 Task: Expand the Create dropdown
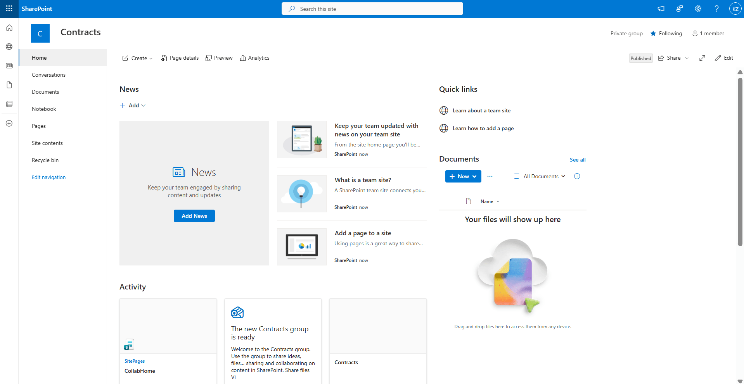tap(137, 58)
